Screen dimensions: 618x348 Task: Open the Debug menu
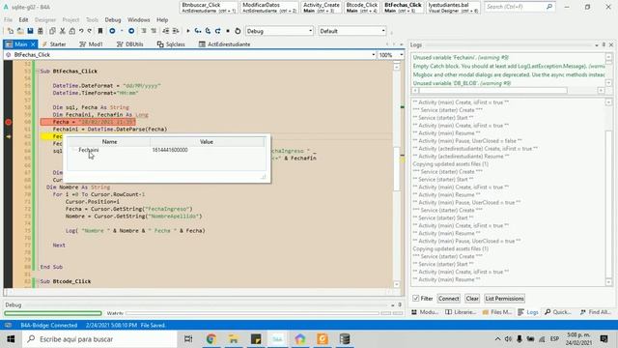[113, 19]
